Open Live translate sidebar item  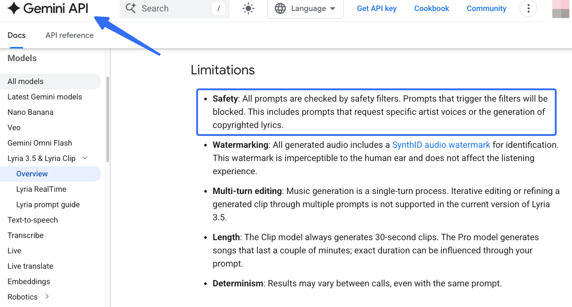(30, 266)
